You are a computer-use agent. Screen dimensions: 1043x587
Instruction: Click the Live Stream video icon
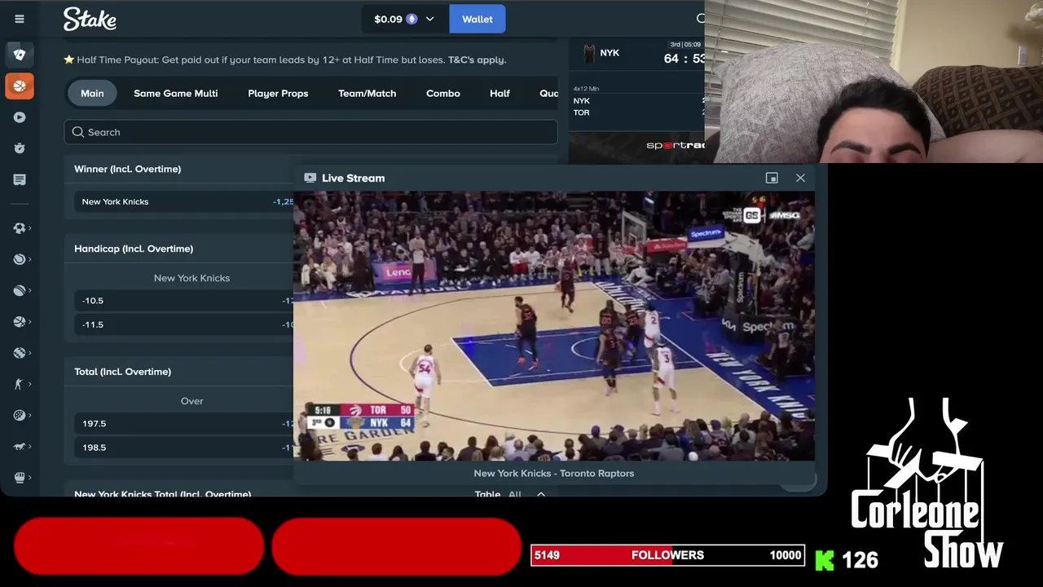click(310, 178)
